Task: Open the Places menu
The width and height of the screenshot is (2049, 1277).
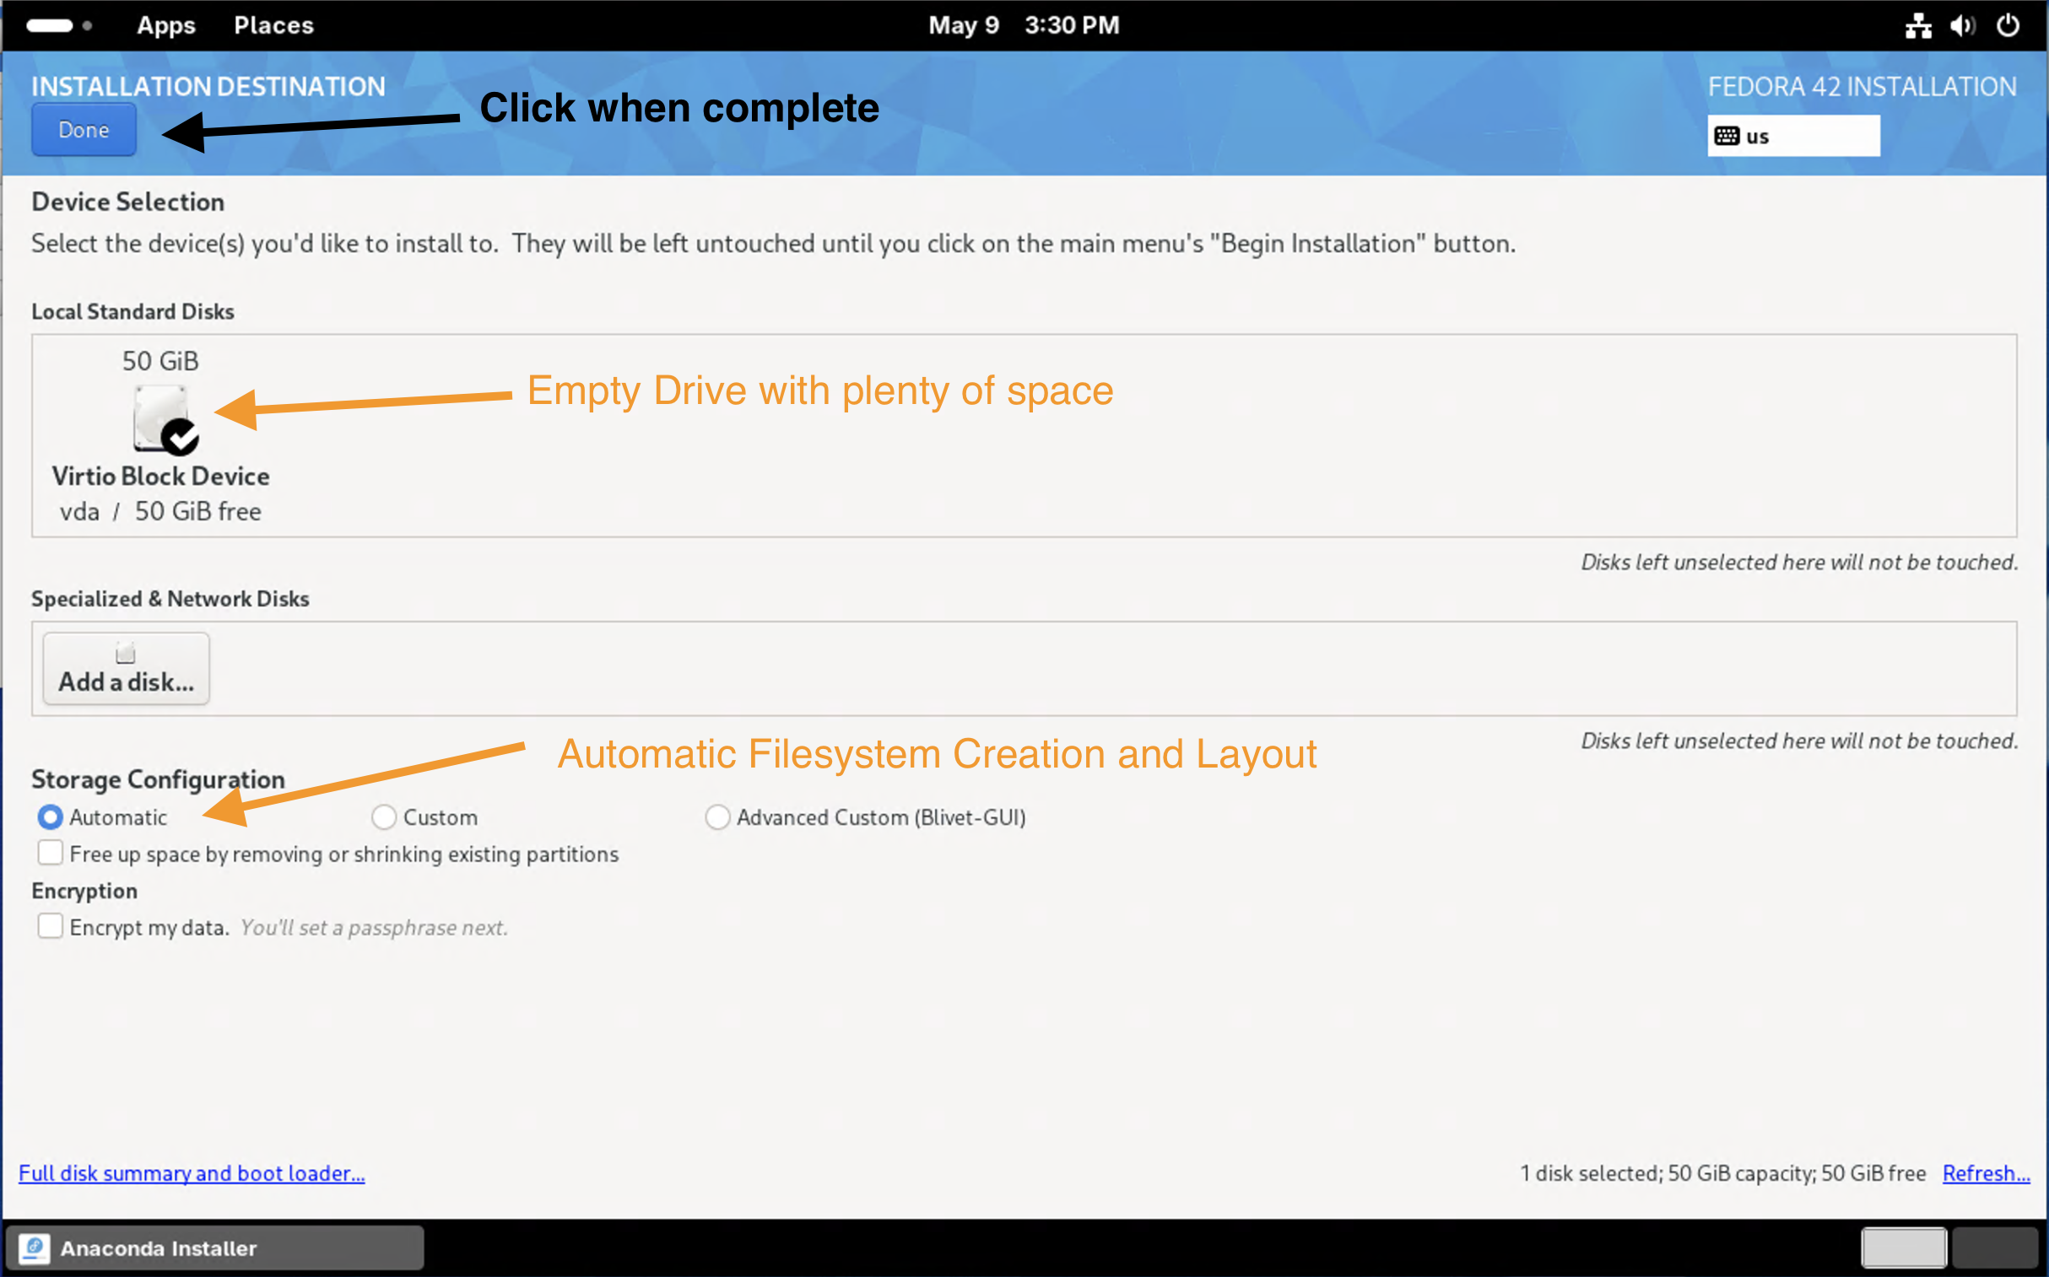Action: 273,25
